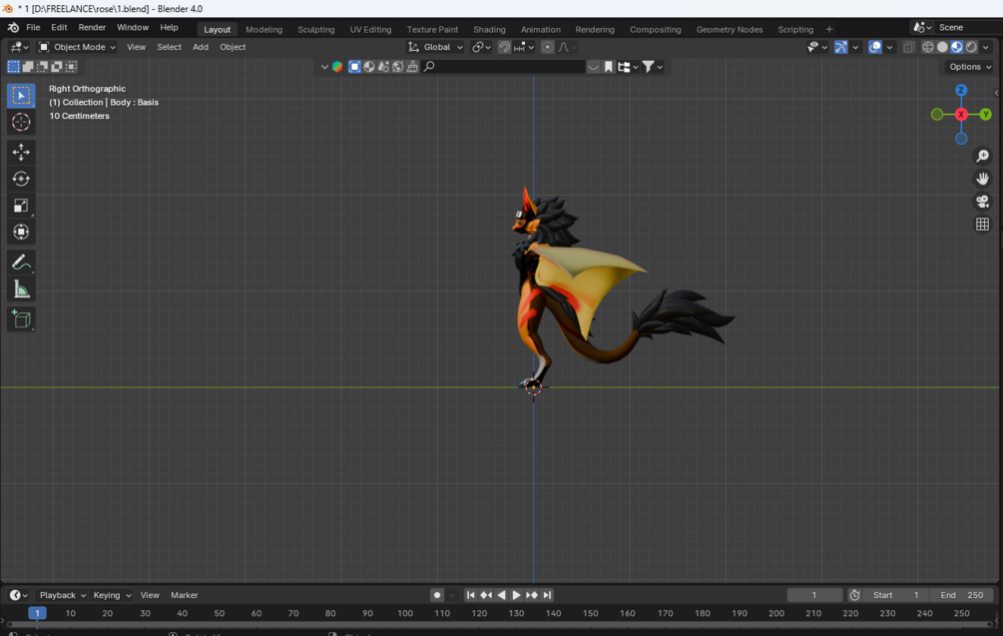Switch to the Geometry Nodes workspace tab

coord(730,29)
